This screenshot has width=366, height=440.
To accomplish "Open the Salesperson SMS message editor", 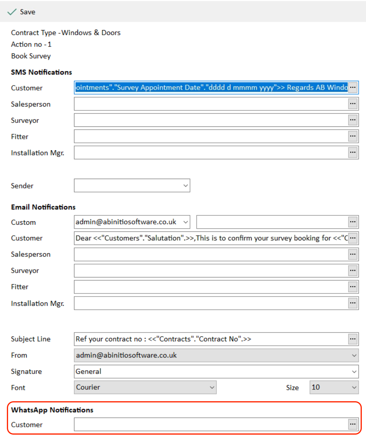I will pos(353,104).
